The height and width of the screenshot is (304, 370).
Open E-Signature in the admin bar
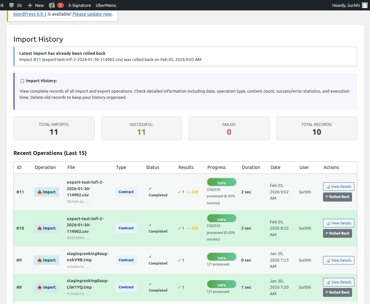(80, 5)
